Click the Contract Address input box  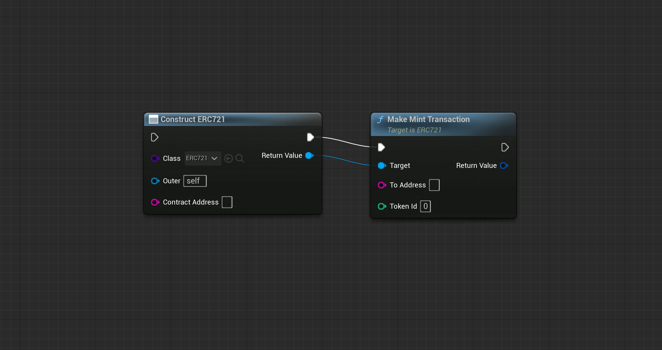(x=227, y=202)
